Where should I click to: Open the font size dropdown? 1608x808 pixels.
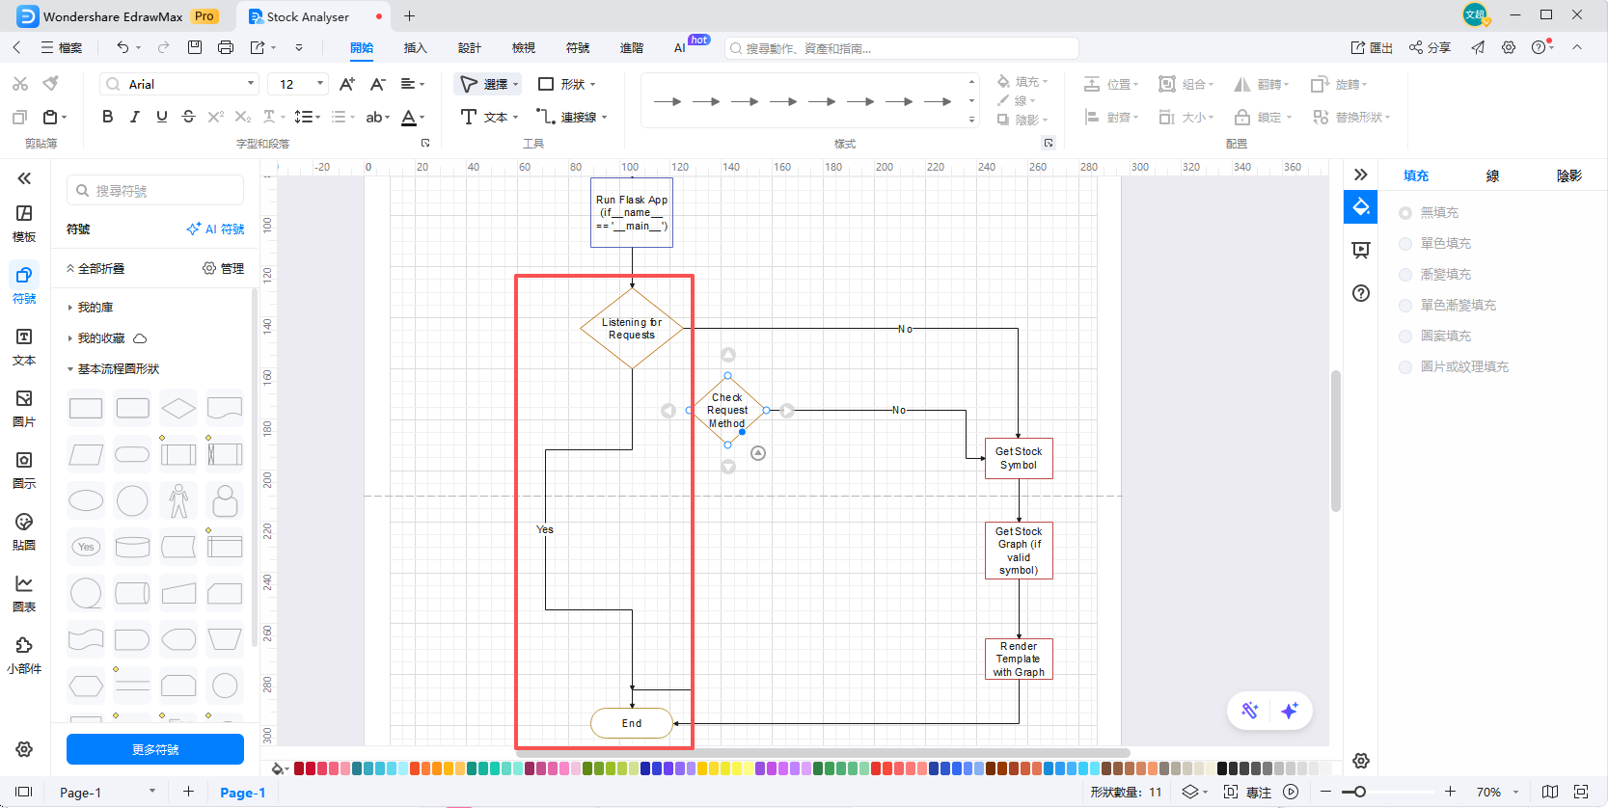coord(298,84)
